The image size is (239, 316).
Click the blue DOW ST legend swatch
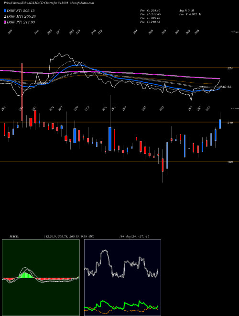(5, 11)
